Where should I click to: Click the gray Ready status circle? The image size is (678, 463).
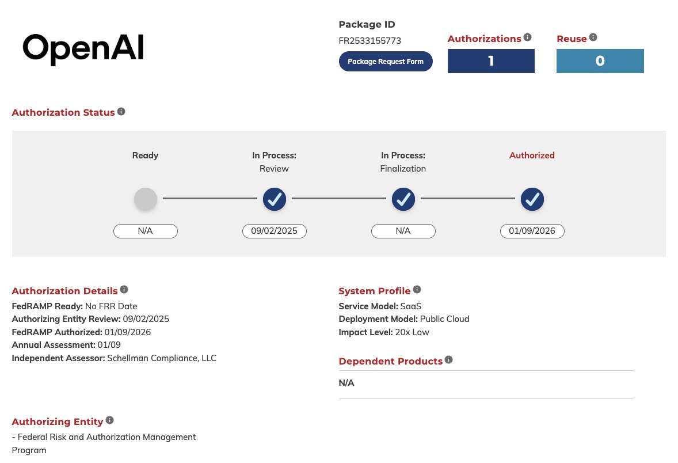tap(146, 199)
